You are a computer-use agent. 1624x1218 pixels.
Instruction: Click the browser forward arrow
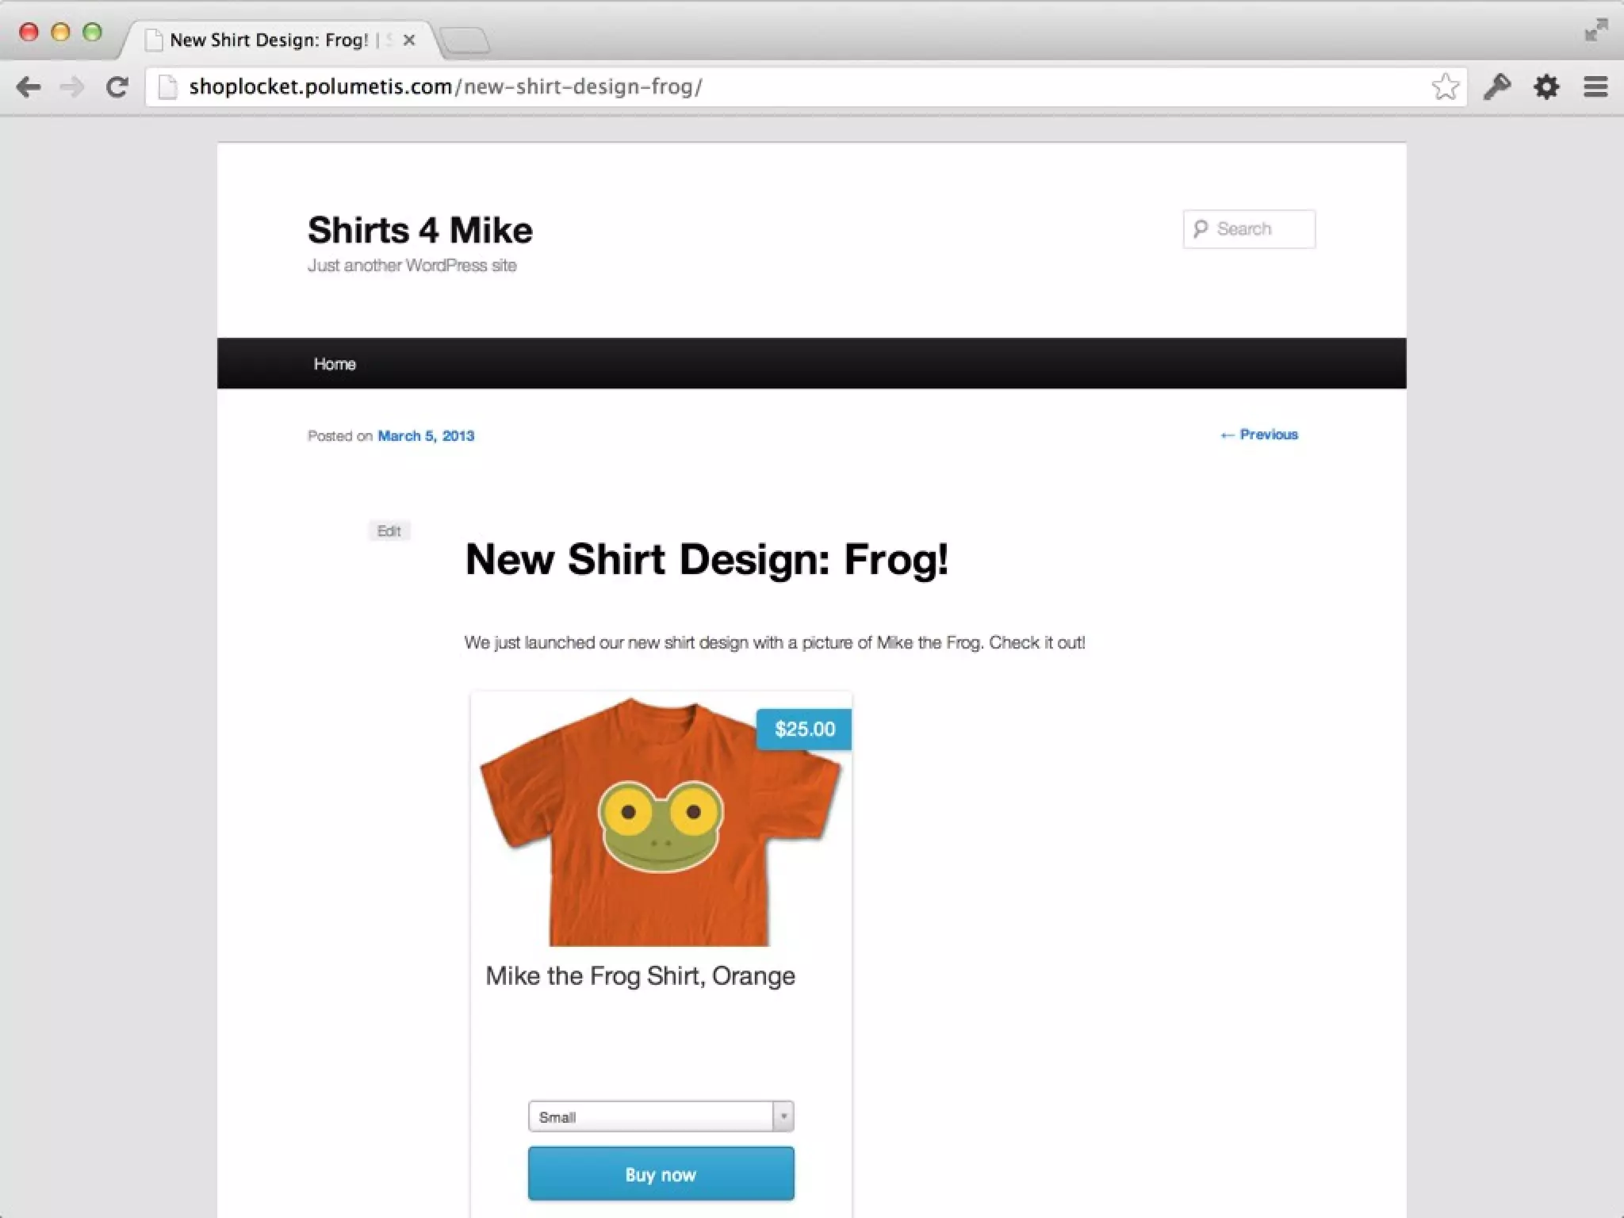click(72, 86)
